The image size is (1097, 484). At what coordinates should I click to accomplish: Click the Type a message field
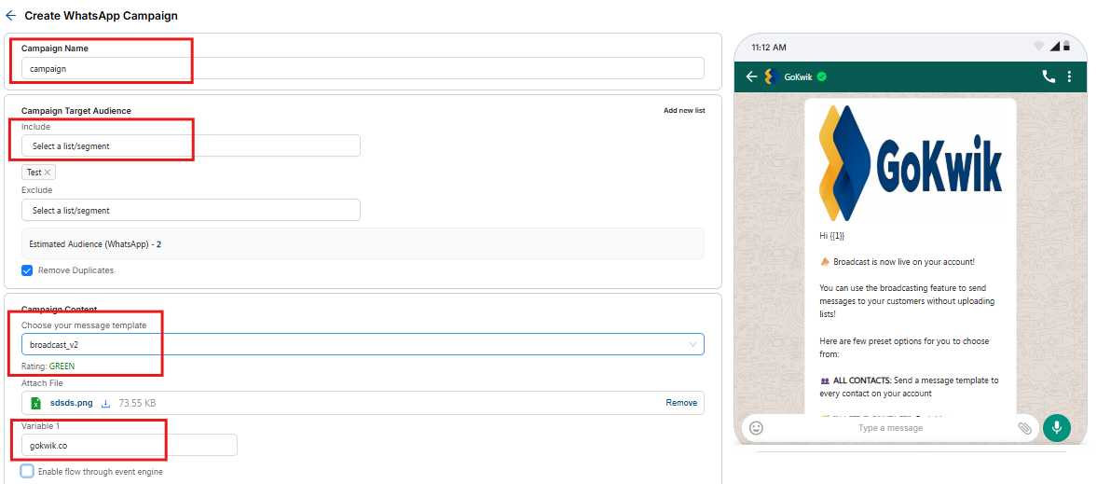coord(890,427)
